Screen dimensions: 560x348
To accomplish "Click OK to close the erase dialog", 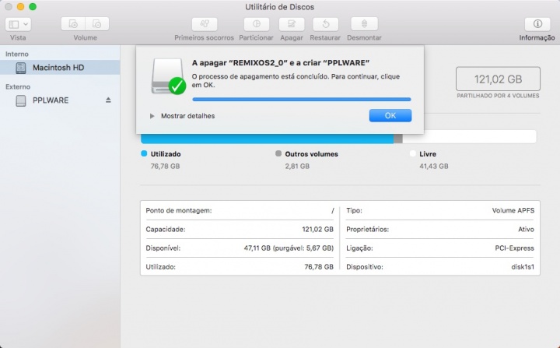I will (x=390, y=115).
